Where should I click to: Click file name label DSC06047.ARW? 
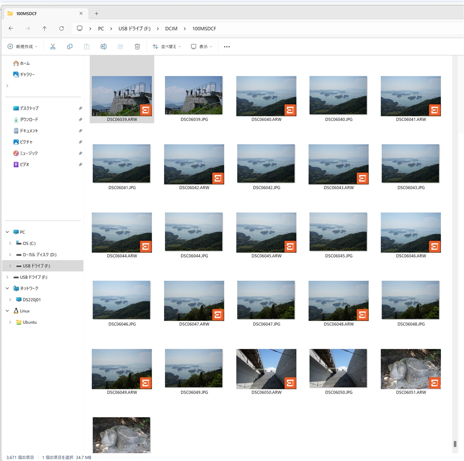coord(194,324)
